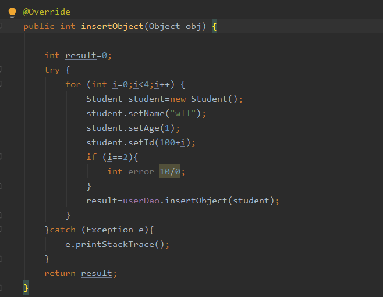The width and height of the screenshot is (383, 297).
Task: Click 'Object obj' parameter in method signature
Action: (175, 26)
